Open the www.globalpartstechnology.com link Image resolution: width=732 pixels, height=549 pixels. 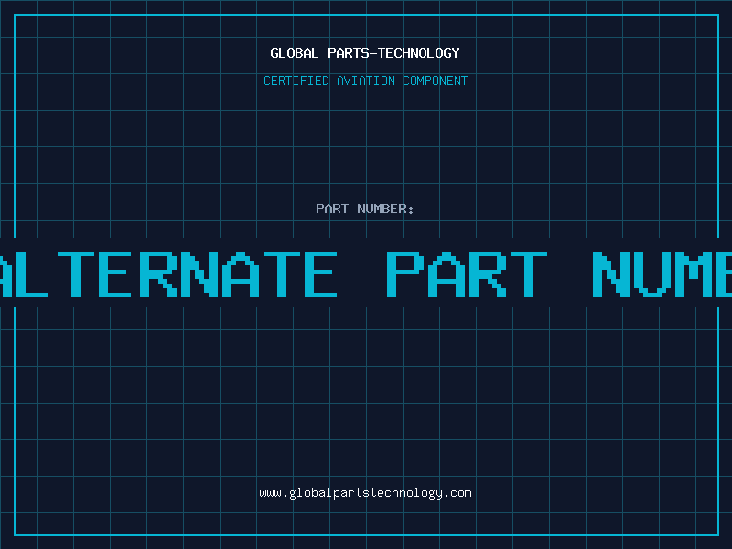365,493
